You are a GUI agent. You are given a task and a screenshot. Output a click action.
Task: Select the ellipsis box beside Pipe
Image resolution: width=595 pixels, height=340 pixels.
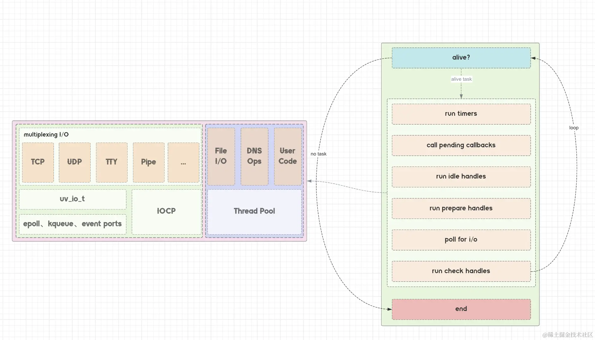pos(183,162)
